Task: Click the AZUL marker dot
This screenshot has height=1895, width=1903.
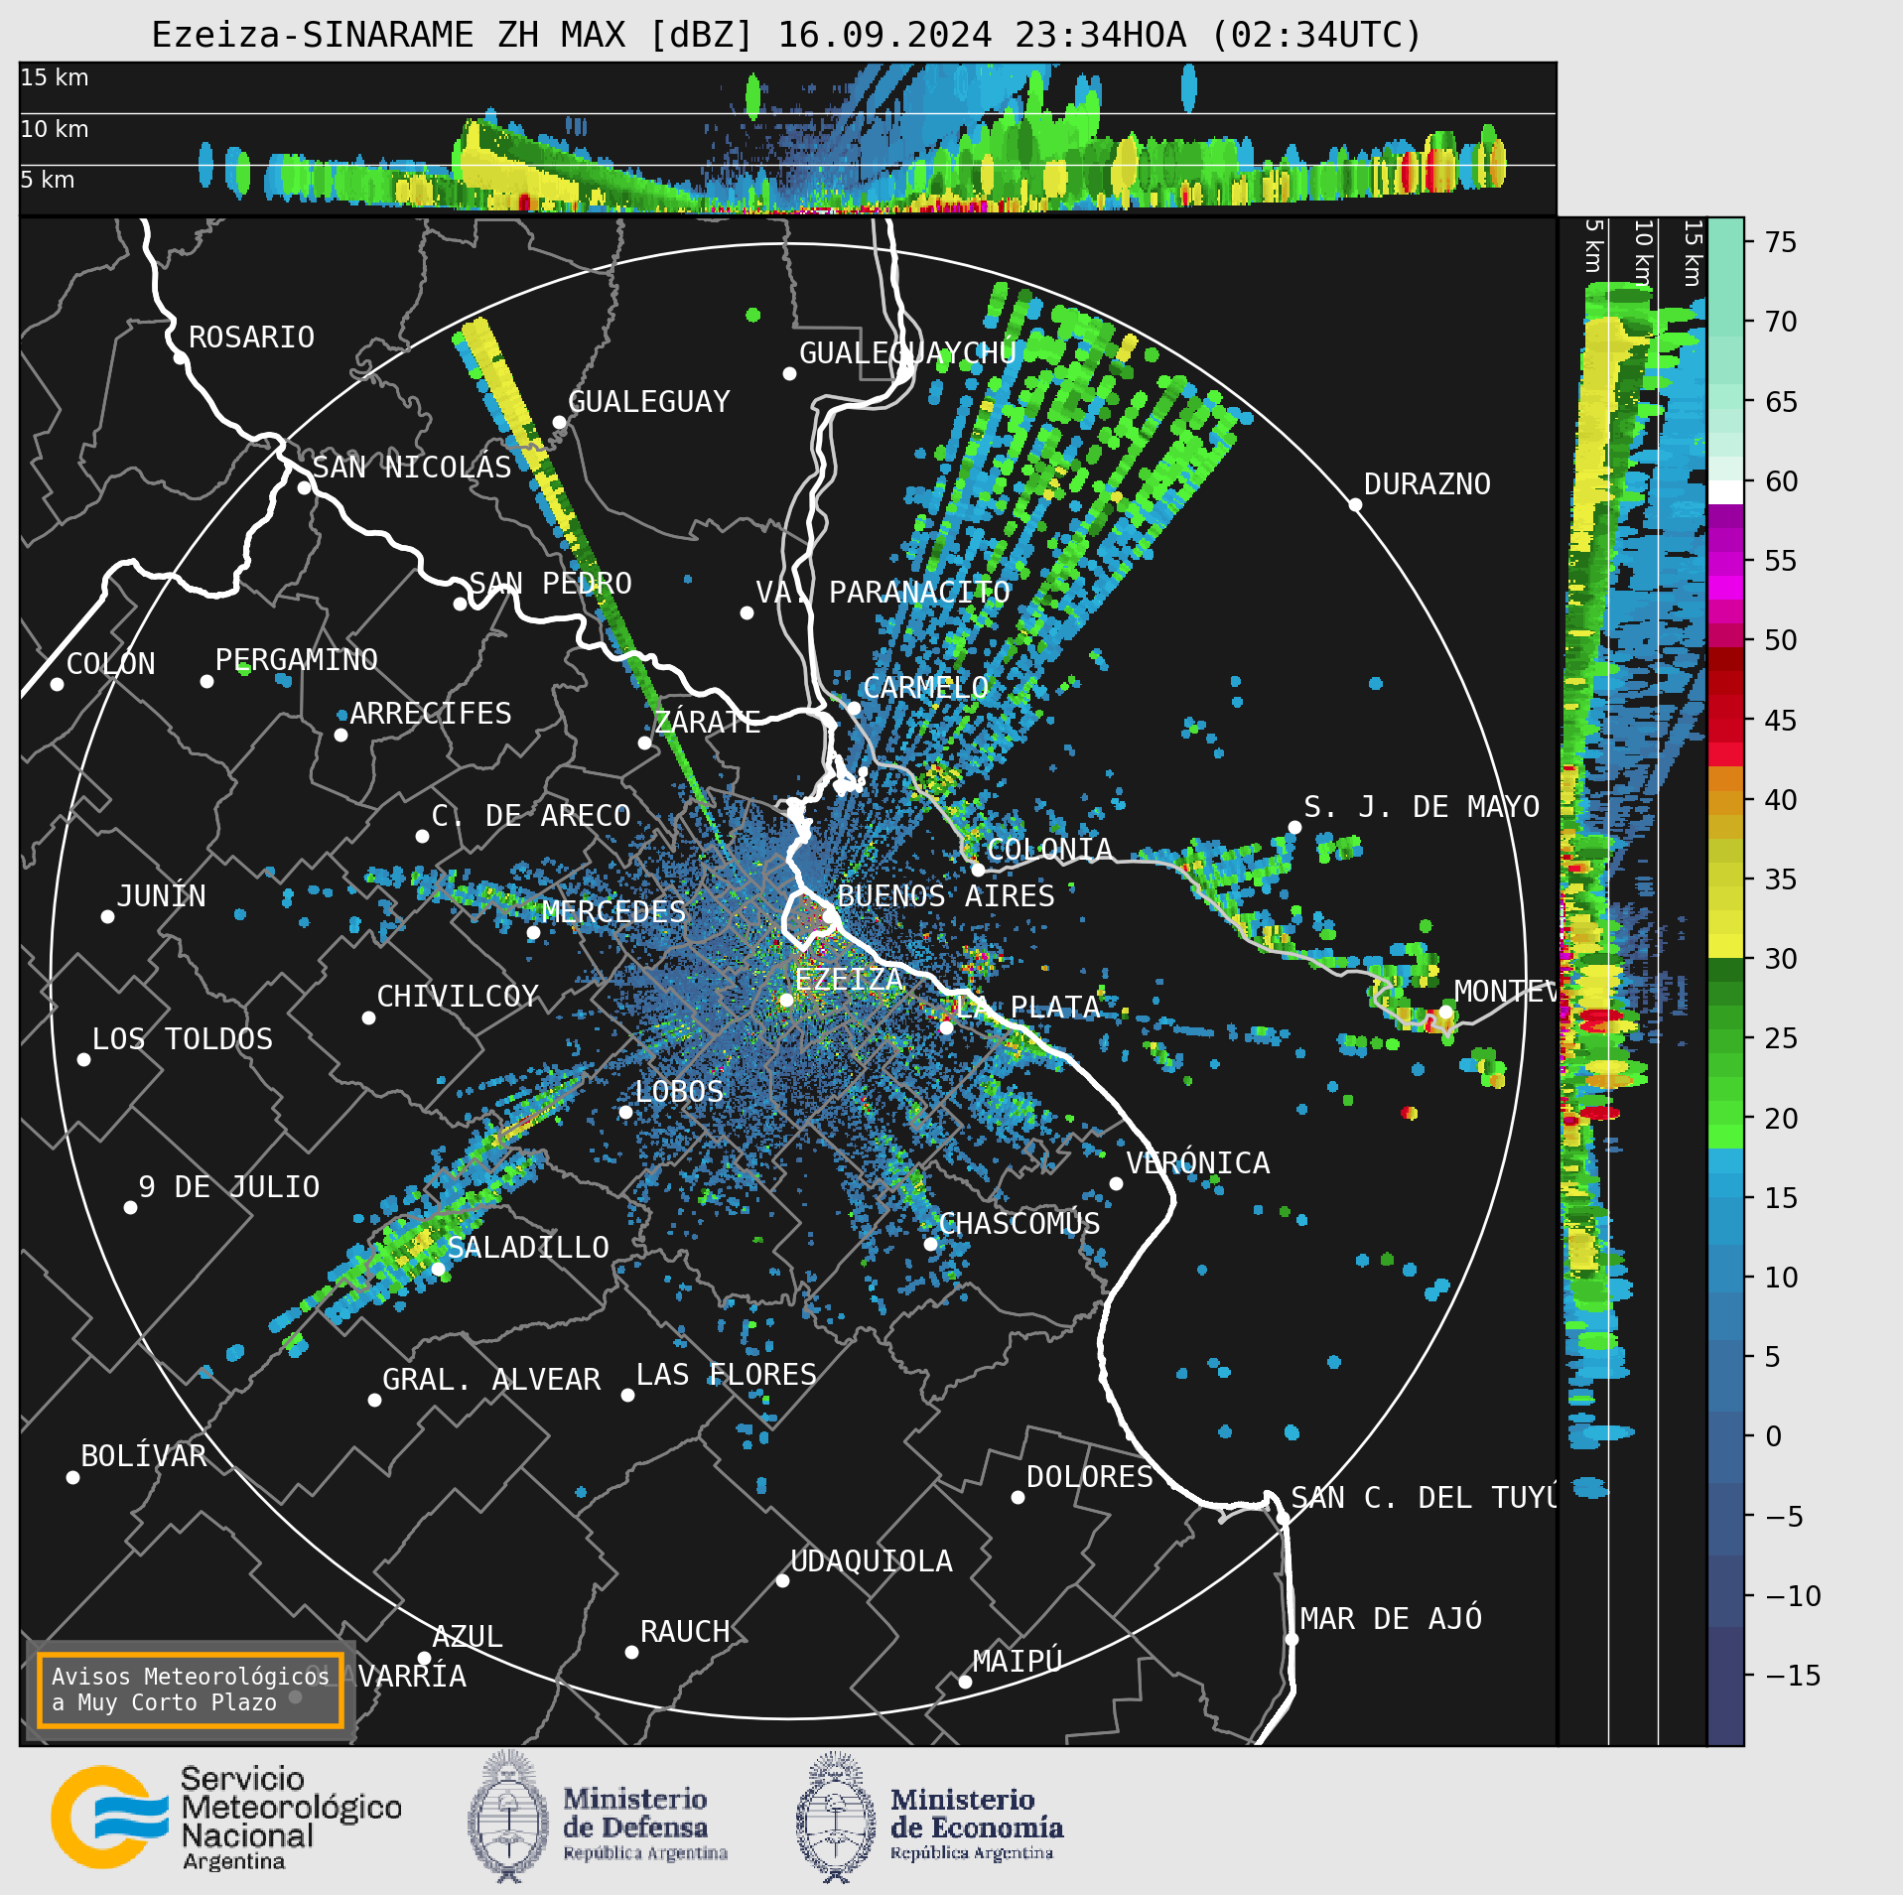Action: click(424, 1658)
